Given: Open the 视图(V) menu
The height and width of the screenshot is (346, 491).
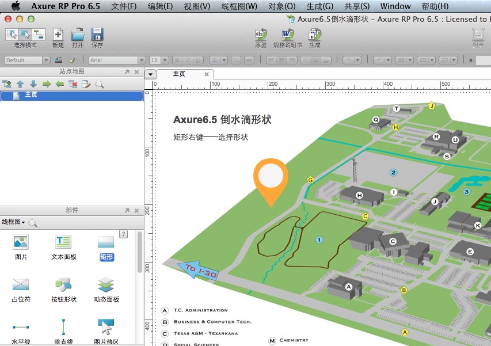Looking at the screenshot, I should pos(197,6).
